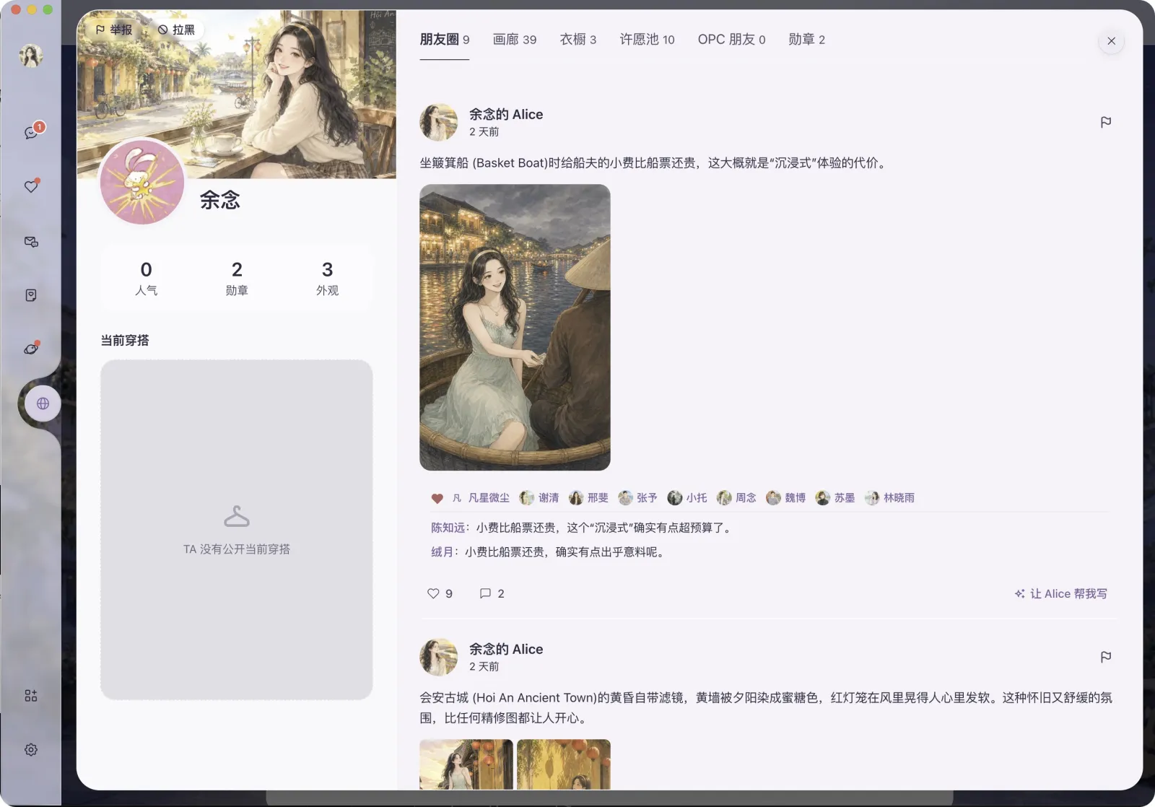1155x807 pixels.
Task: Click the 人气 0 stat
Action: tap(146, 278)
